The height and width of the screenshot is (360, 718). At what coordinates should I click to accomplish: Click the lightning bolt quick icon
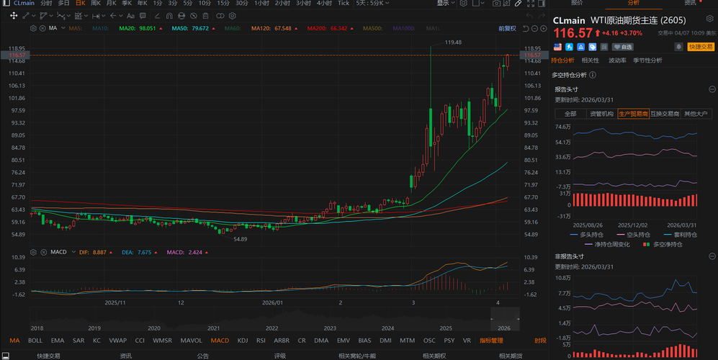coord(569,47)
